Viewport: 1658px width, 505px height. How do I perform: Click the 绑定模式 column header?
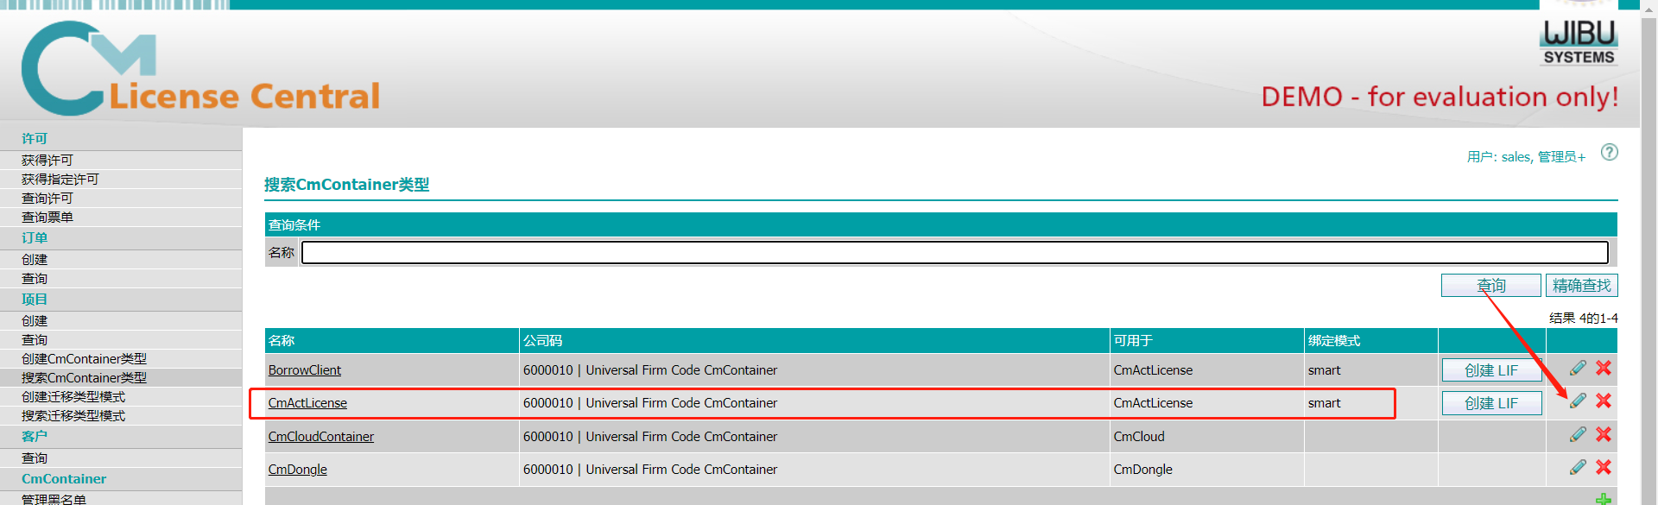pyautogui.click(x=1370, y=341)
